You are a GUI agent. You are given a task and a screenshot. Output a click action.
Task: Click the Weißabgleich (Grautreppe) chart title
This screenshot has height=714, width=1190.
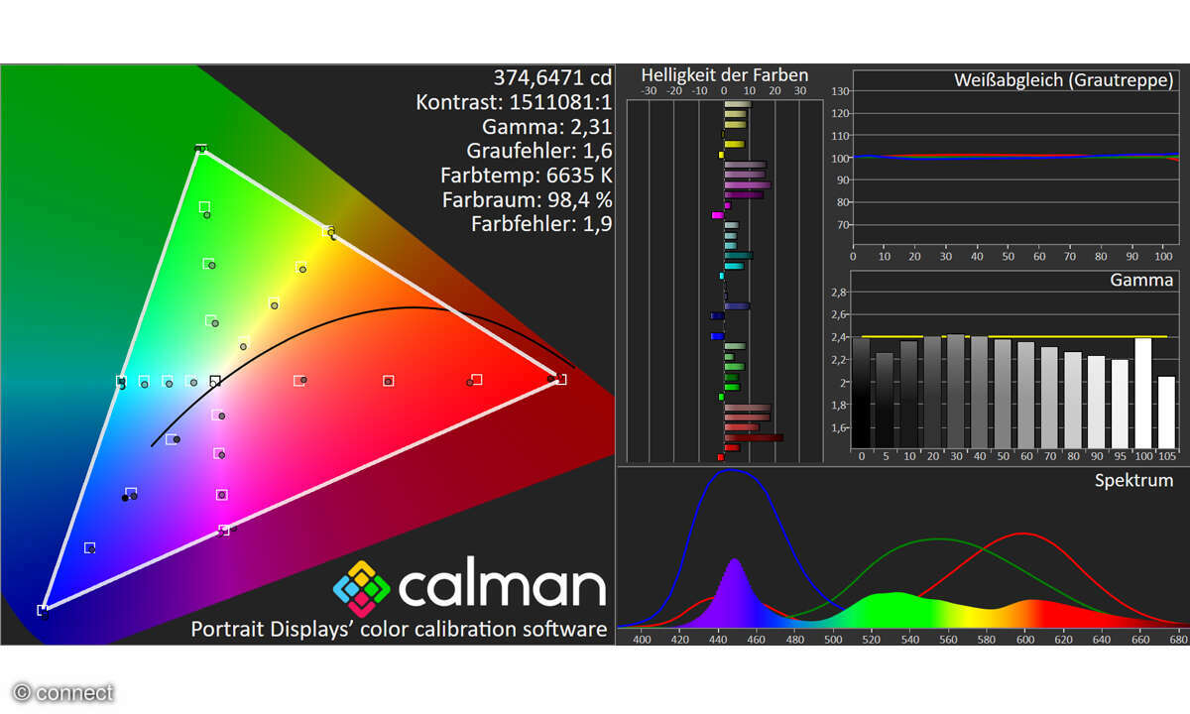click(x=1064, y=79)
